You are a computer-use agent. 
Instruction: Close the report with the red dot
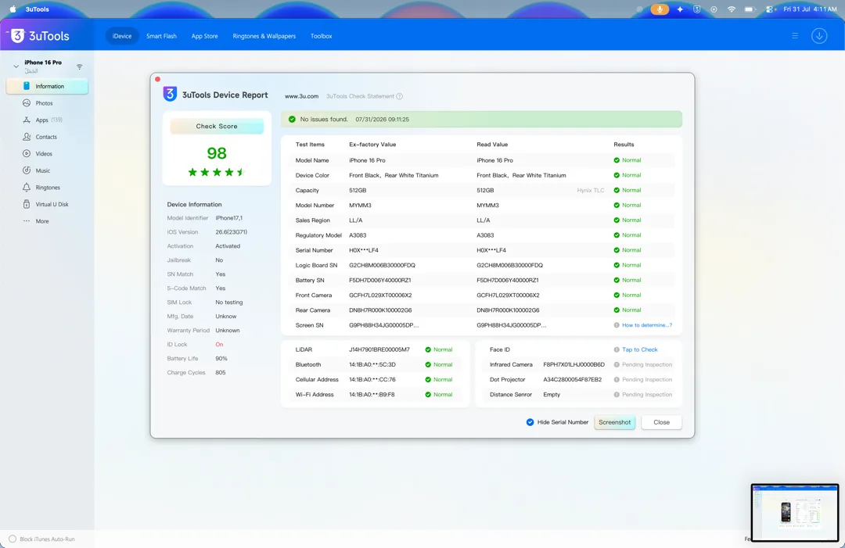click(x=157, y=79)
